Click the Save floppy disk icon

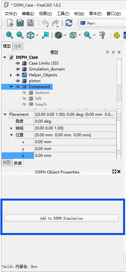[x=31, y=23]
